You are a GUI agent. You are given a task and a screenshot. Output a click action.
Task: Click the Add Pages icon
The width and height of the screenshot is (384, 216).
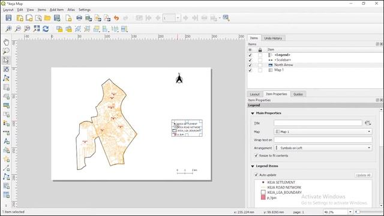pyautogui.click(x=68, y=18)
